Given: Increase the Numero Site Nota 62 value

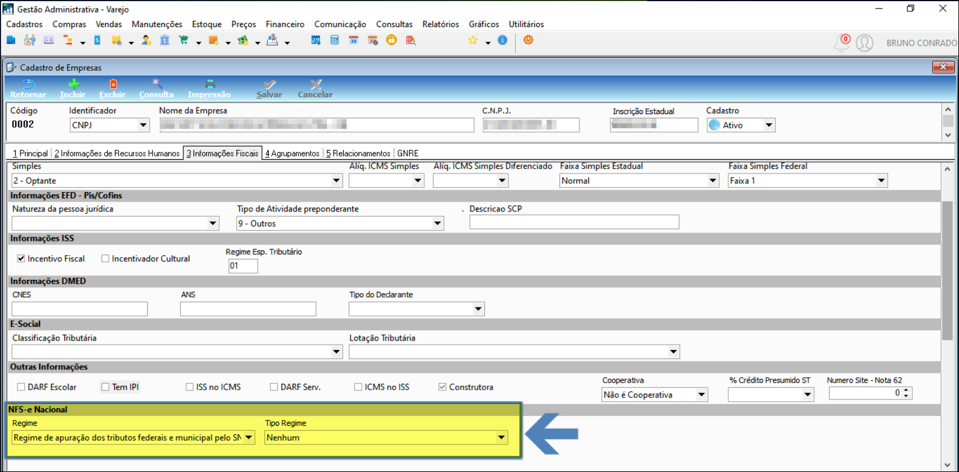Looking at the screenshot, I should [x=907, y=390].
